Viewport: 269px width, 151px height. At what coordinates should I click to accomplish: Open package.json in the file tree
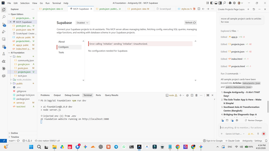(x=23, y=99)
